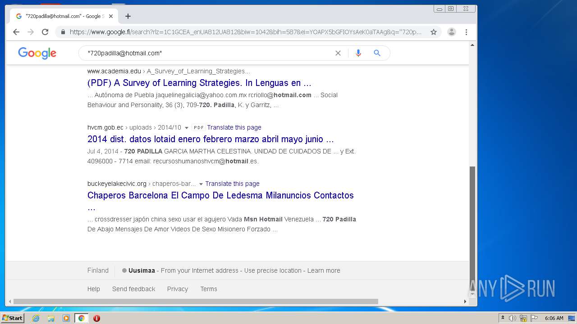Screen dimensions: 577x324
Task: Open a new browser tab
Action: (x=128, y=16)
